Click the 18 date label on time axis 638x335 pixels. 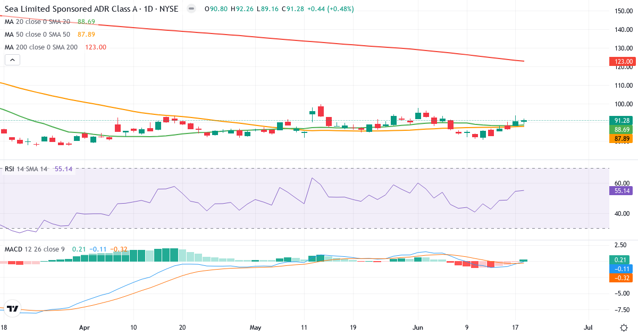tap(4, 328)
